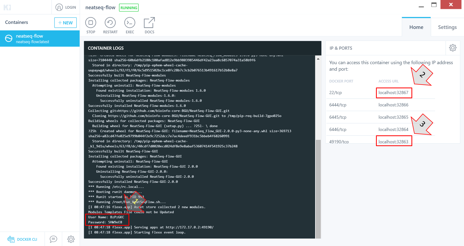Click the DOCKER PORT column header
This screenshot has width=464, height=246.
tap(341, 81)
